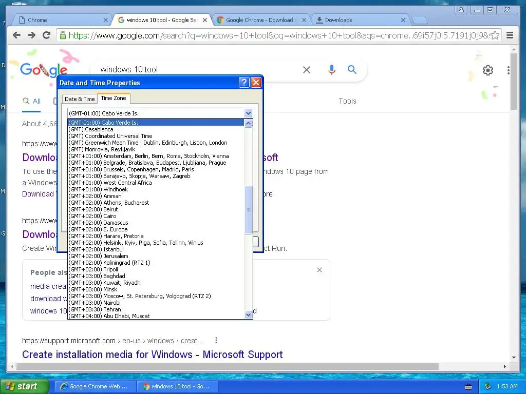Click the Google search box text
Screen dimensions: 526x394
pyautogui.click(x=129, y=69)
